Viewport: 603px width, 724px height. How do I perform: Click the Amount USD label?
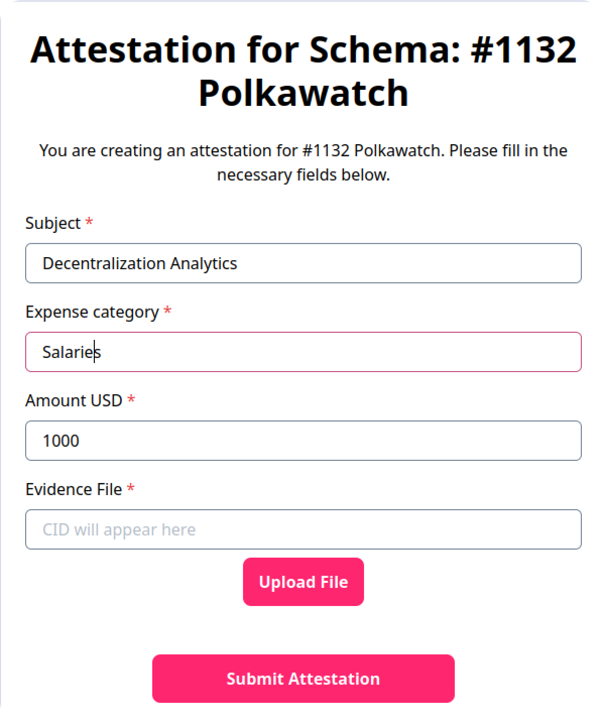pos(74,400)
